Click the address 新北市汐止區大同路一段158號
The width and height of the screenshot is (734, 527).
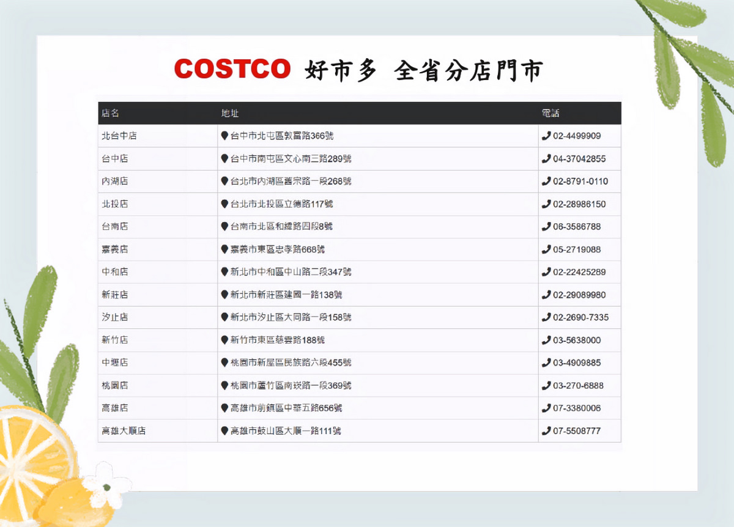pyautogui.click(x=291, y=317)
